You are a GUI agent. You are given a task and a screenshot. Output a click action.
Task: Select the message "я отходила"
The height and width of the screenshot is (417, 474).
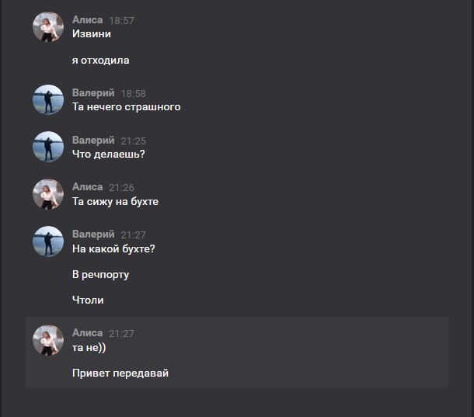(x=101, y=60)
